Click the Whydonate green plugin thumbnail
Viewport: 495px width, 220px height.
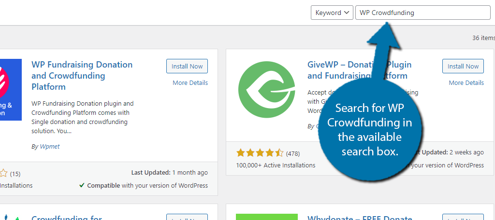267,217
